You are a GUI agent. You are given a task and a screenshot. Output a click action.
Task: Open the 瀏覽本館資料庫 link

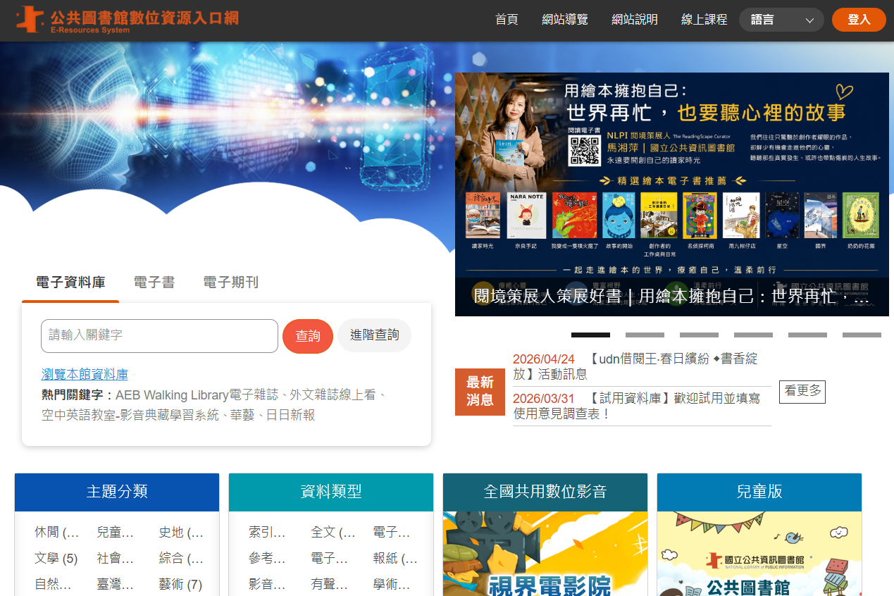tap(85, 375)
